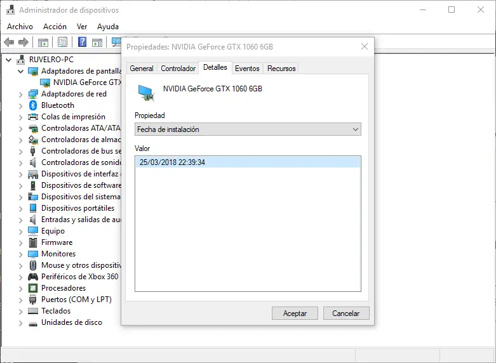
Task: Select Puertos (COM y LPT) in the tree
Action: click(x=77, y=300)
